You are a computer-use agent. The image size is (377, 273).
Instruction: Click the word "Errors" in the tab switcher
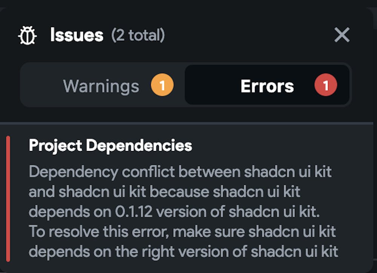click(267, 86)
